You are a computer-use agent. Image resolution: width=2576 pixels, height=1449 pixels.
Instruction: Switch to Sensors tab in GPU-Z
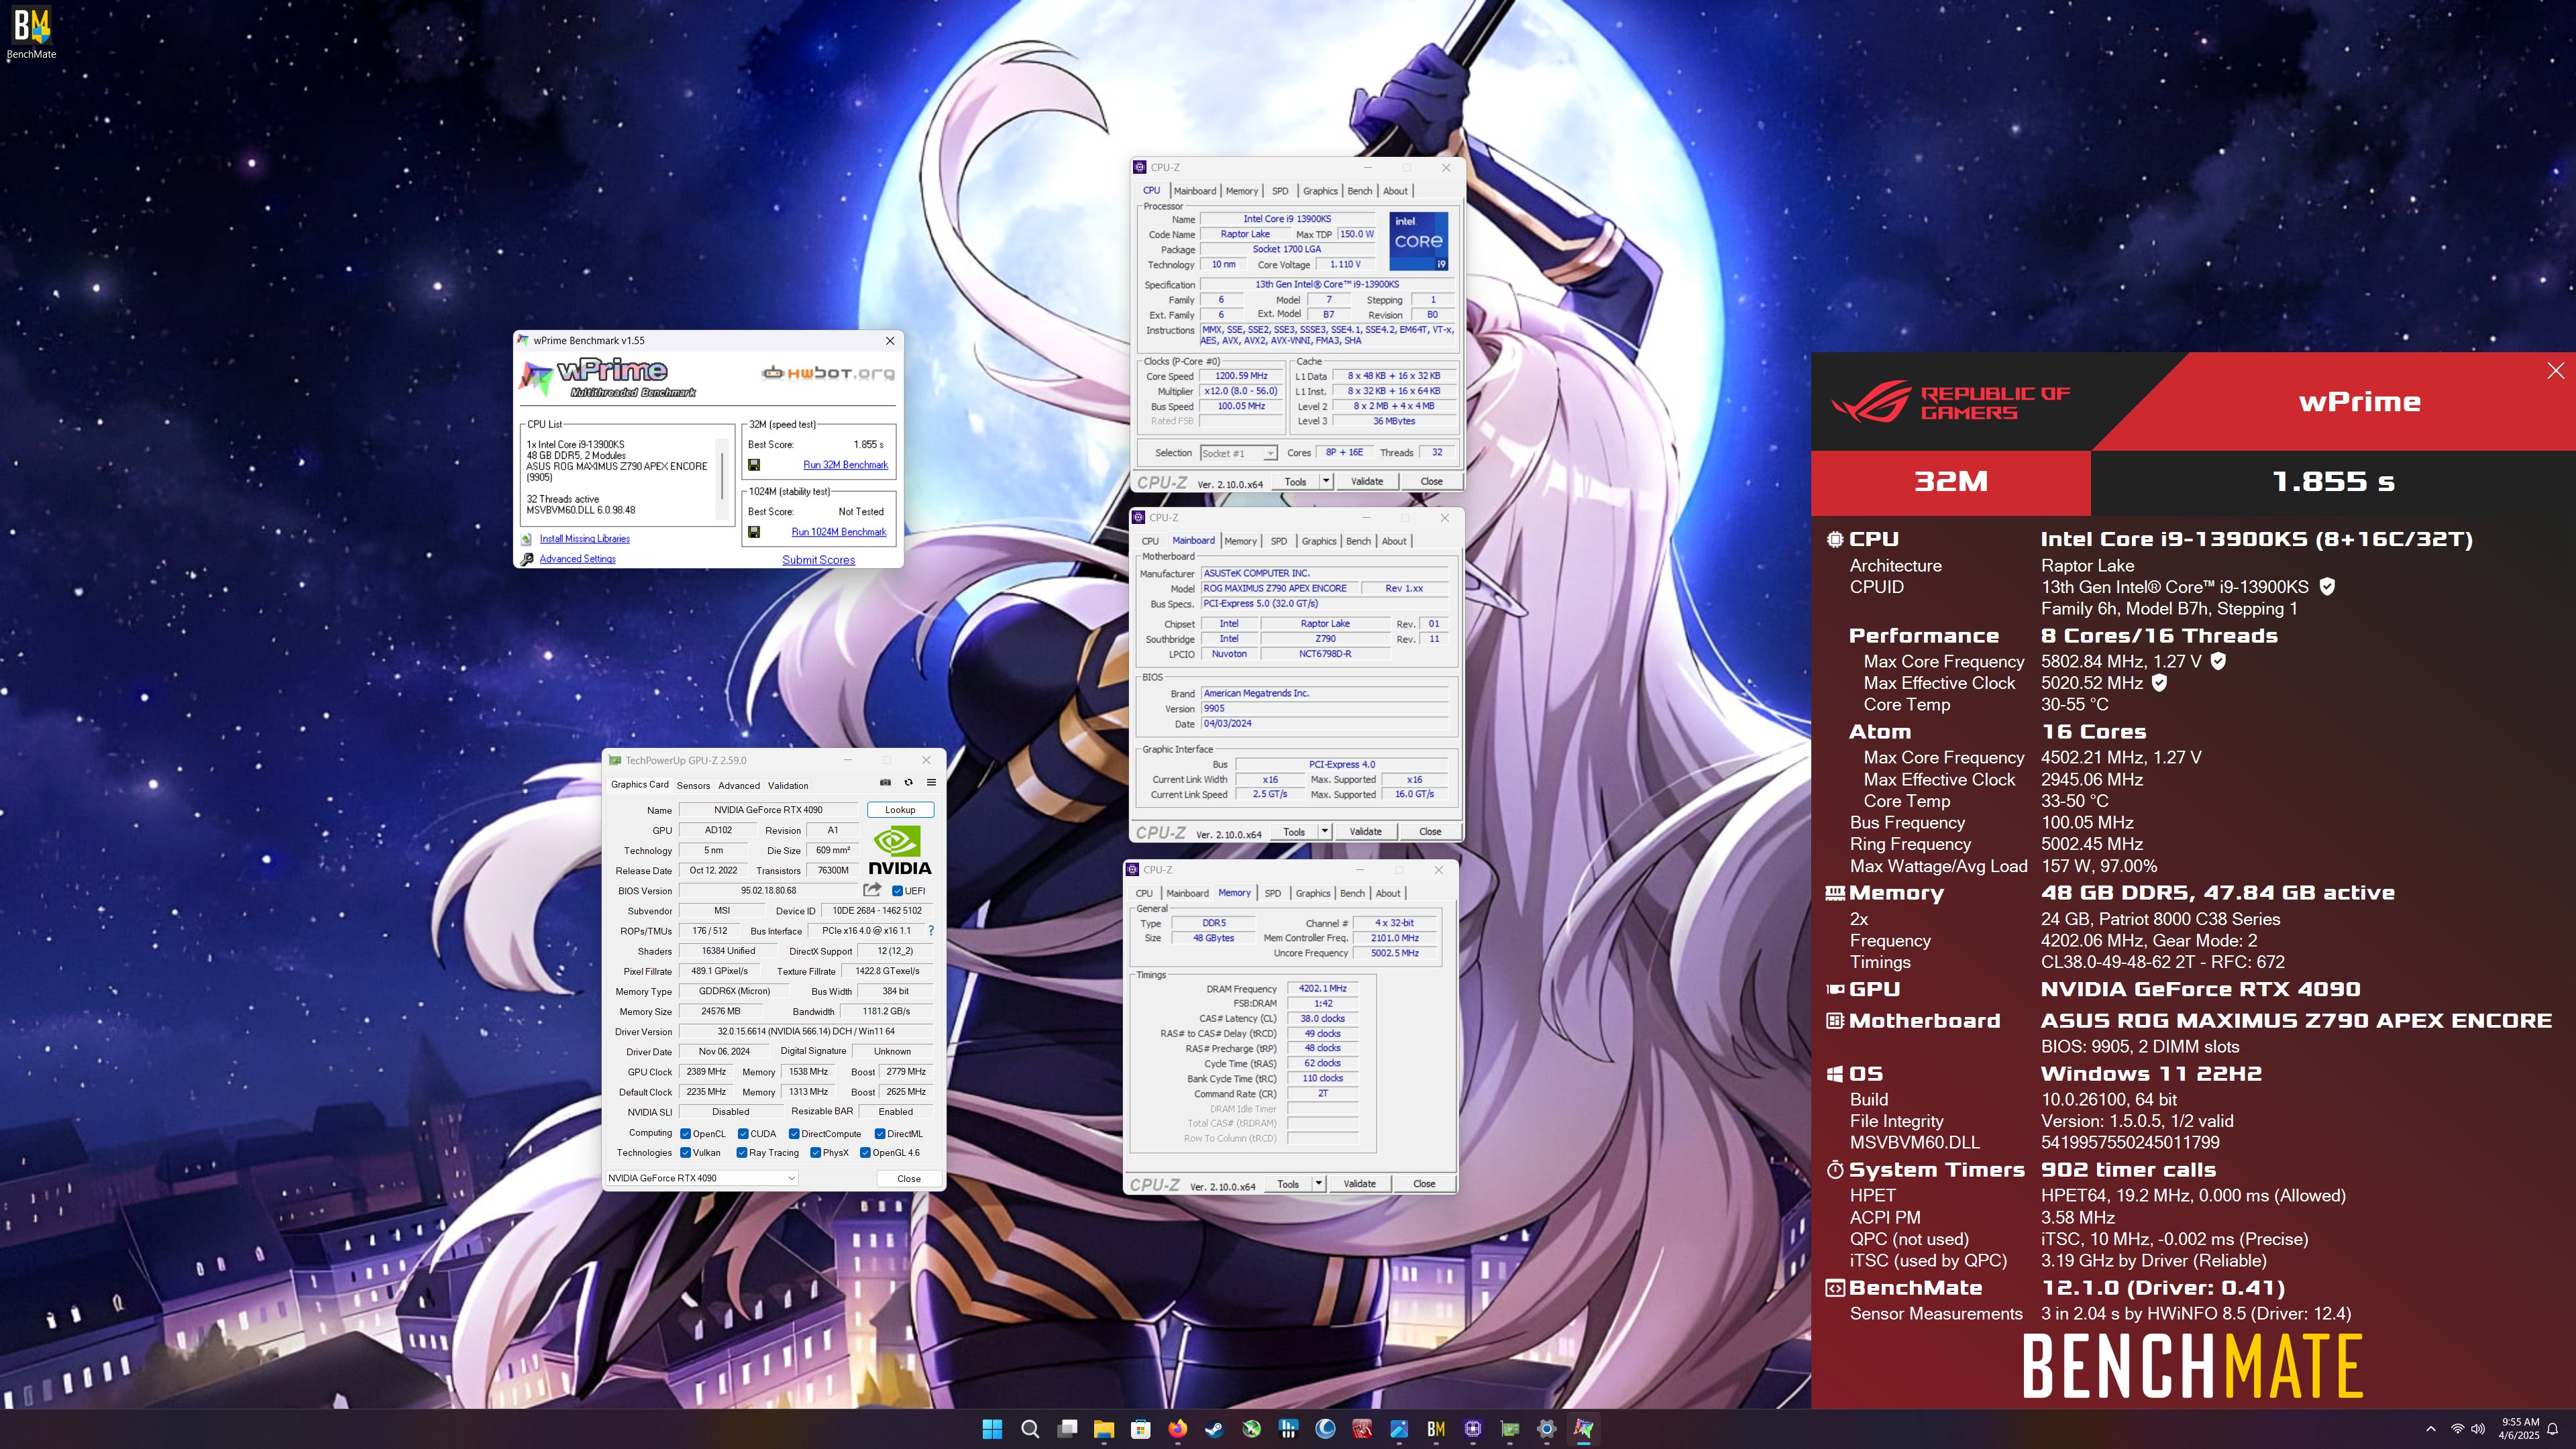tap(693, 786)
